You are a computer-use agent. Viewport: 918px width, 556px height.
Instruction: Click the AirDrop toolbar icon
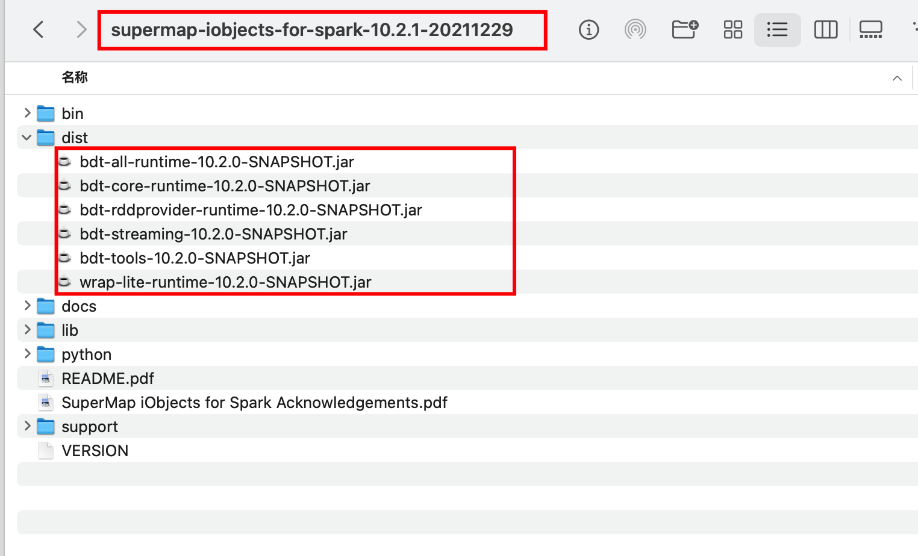click(635, 29)
